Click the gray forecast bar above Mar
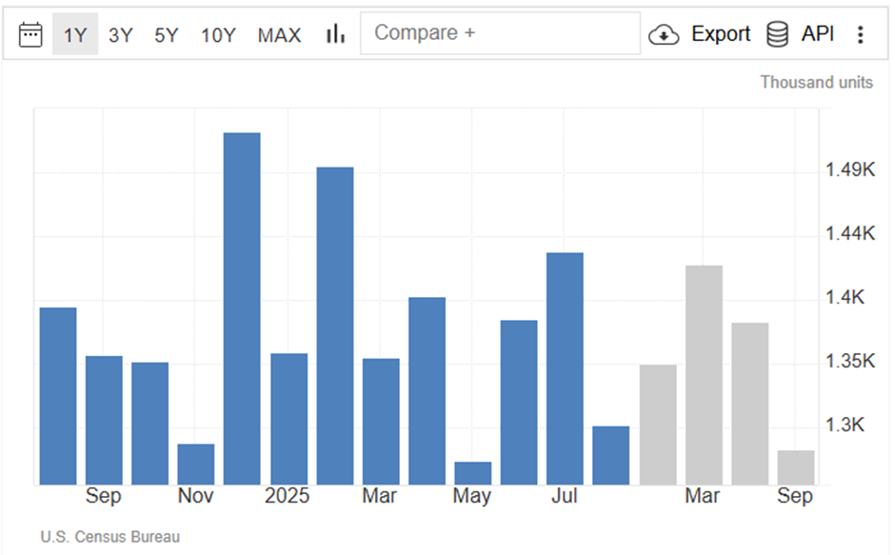 tap(704, 374)
